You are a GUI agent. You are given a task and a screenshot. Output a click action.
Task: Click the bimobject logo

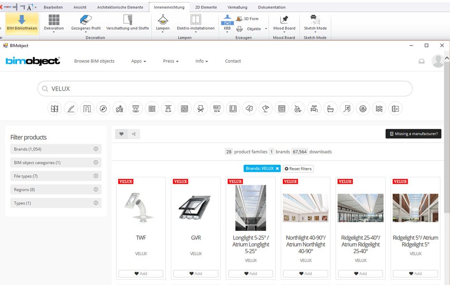tap(33, 61)
